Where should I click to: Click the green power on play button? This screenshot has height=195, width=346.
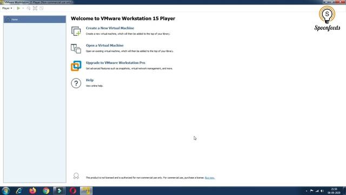(x=18, y=8)
